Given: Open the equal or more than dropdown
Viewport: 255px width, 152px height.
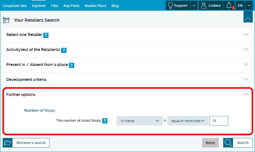Looking at the screenshot, I should (x=188, y=121).
